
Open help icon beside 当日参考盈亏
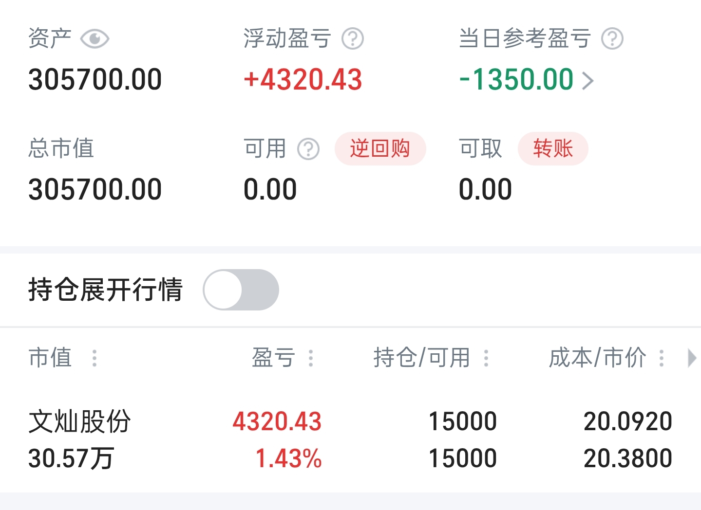[612, 39]
